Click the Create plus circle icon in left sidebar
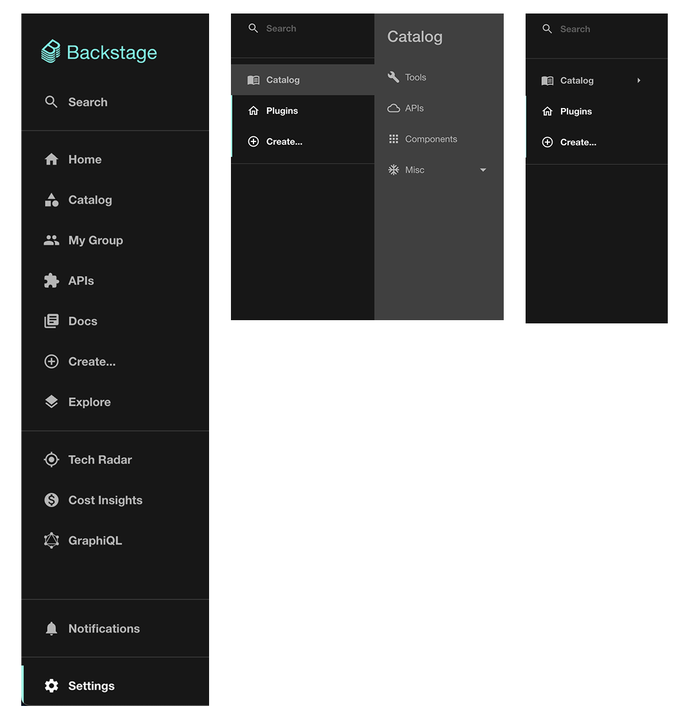 tap(51, 361)
